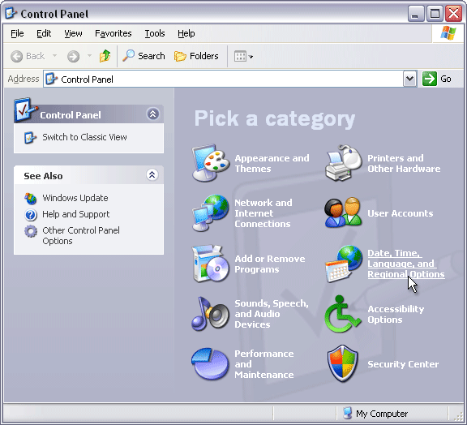Toggle the Folders toolbar button

(196, 56)
